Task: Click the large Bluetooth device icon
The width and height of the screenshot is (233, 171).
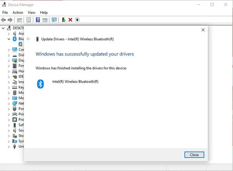Action: 40,84
